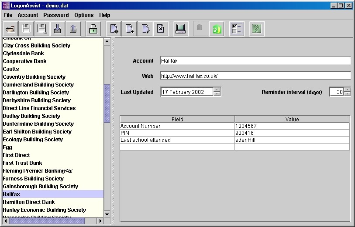Click the import down-arrow tray icon
The width and height of the screenshot is (355, 227).
coord(58,29)
